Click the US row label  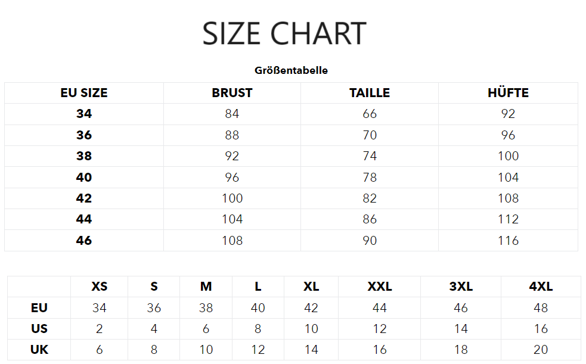[x=39, y=329]
